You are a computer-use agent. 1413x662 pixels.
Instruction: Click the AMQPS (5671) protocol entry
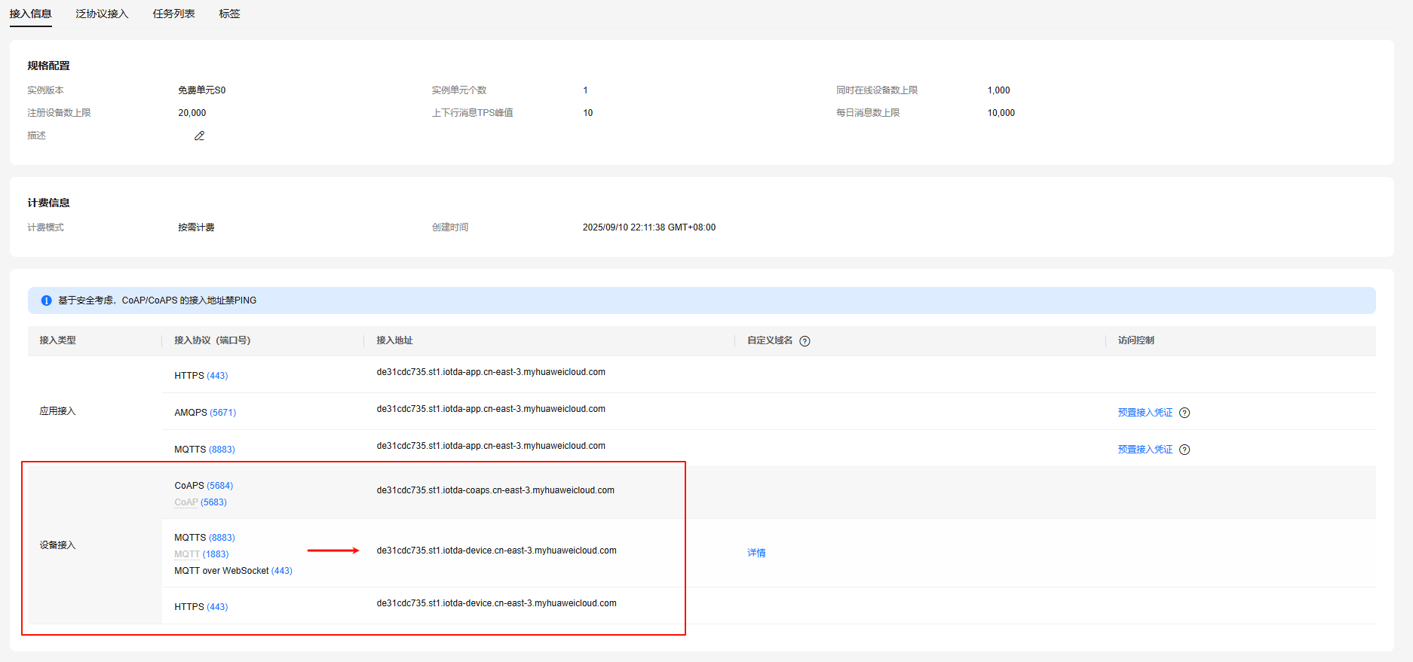[x=205, y=413]
